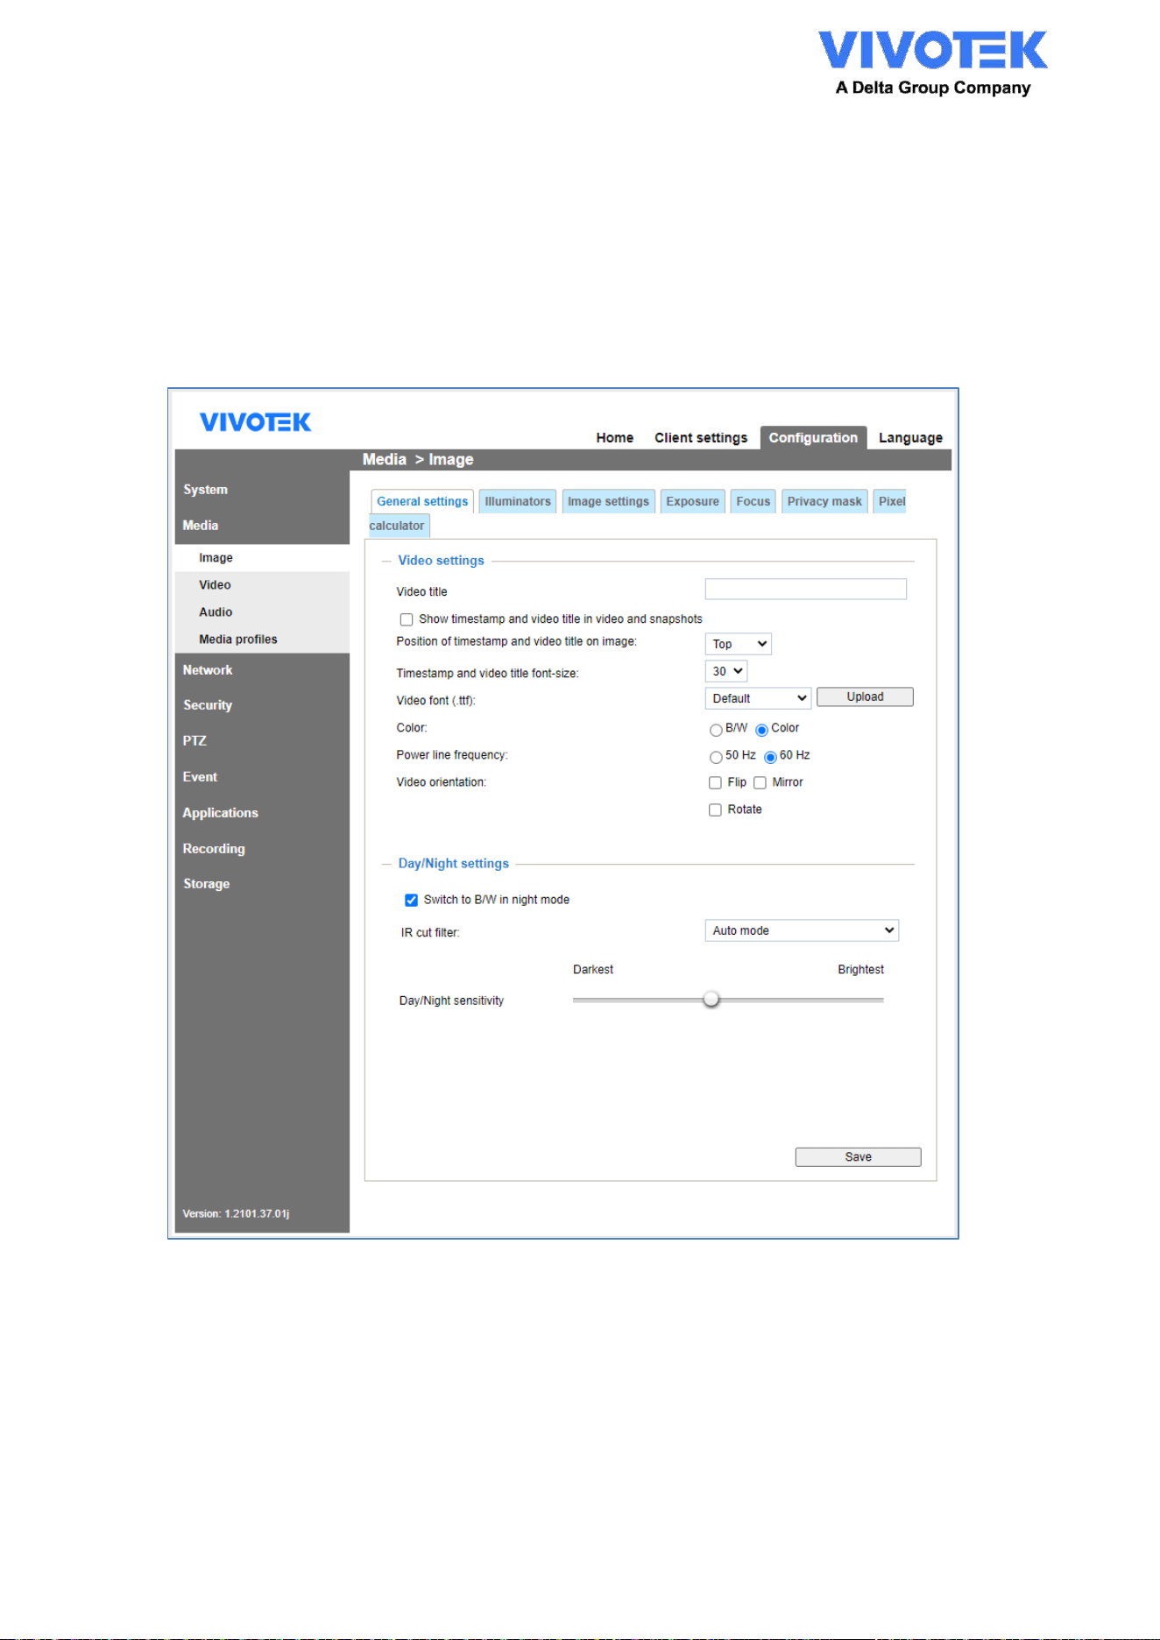This screenshot has height=1640, width=1160.
Task: Select the B/W color radio button
Action: 716,730
